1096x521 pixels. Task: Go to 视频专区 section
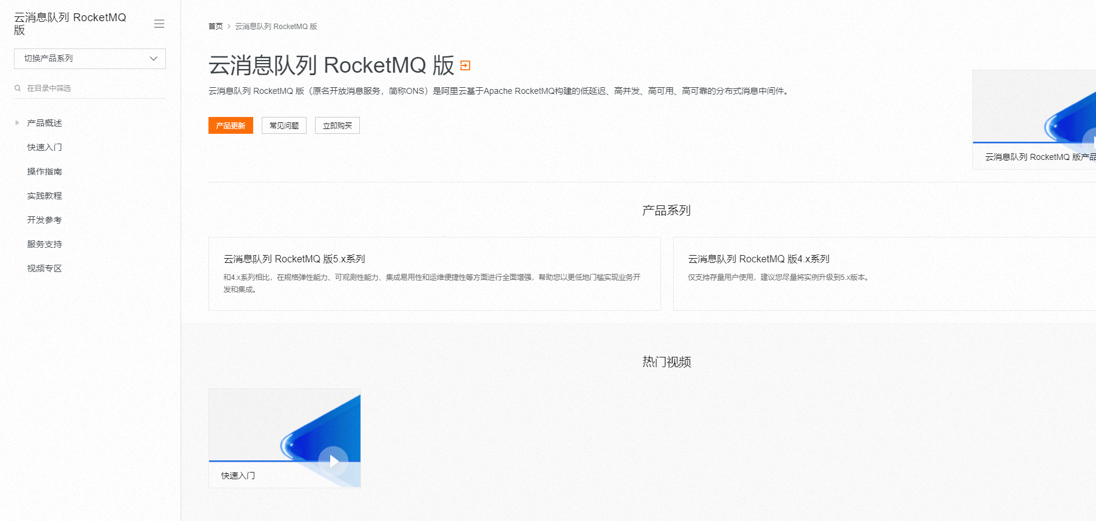coord(45,268)
